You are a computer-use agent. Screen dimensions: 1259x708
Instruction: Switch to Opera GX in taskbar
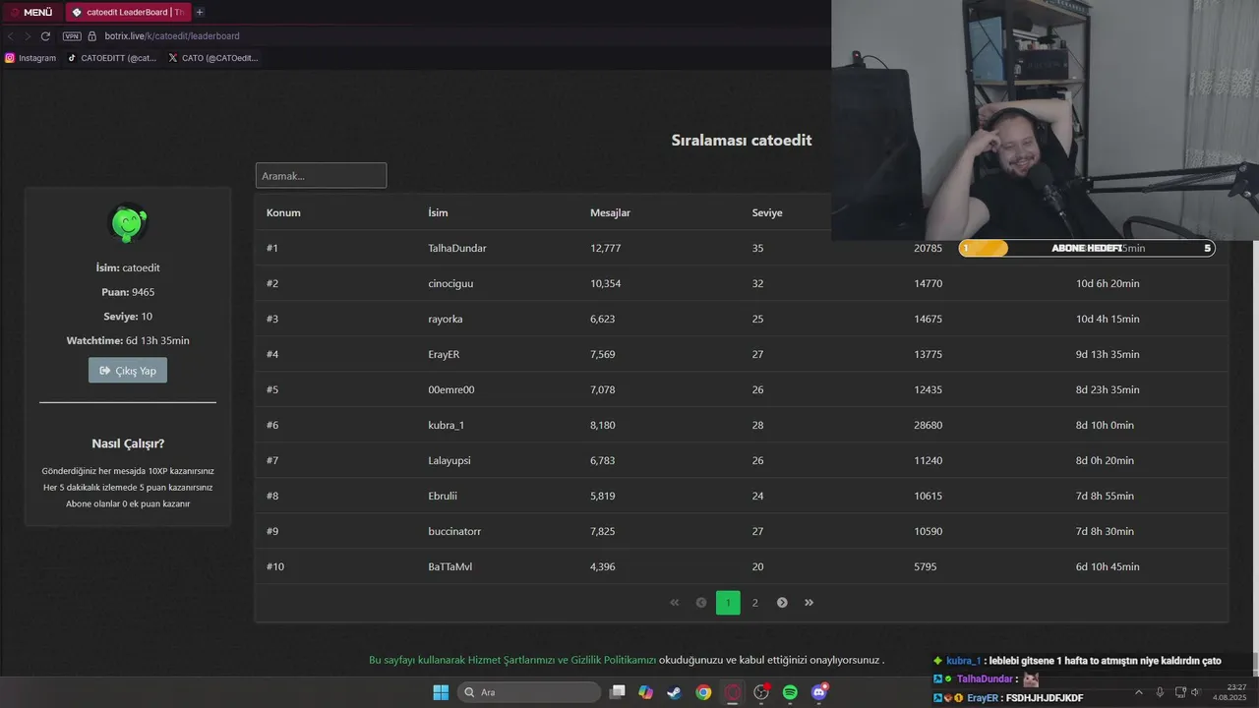click(x=732, y=692)
